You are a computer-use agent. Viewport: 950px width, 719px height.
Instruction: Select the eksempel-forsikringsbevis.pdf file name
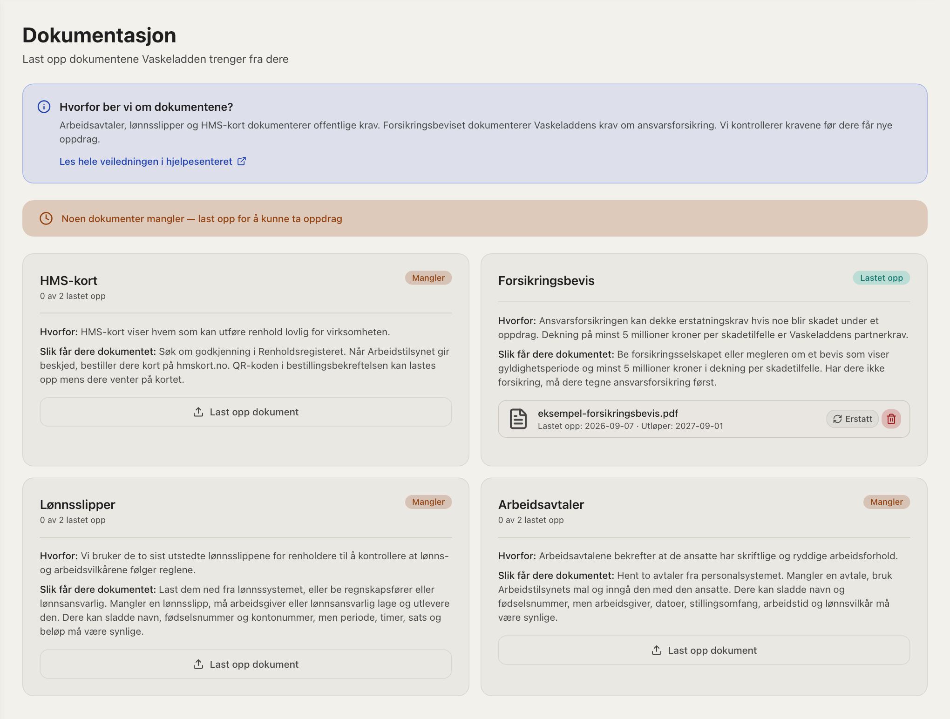click(x=608, y=413)
